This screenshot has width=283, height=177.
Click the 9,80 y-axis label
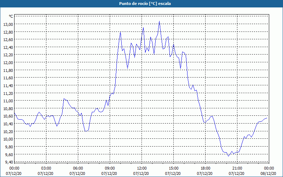[x=9, y=147]
